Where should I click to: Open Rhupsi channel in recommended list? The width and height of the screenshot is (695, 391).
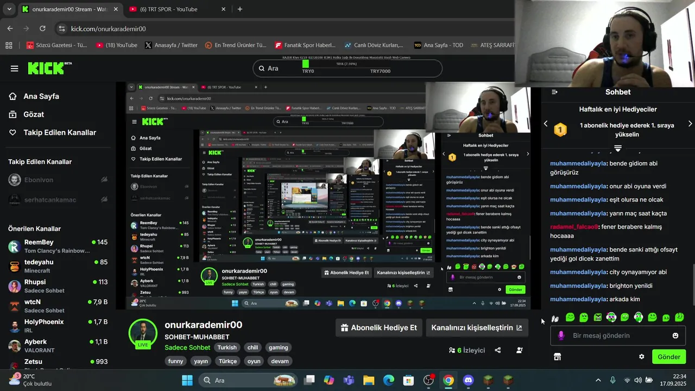[58, 286]
